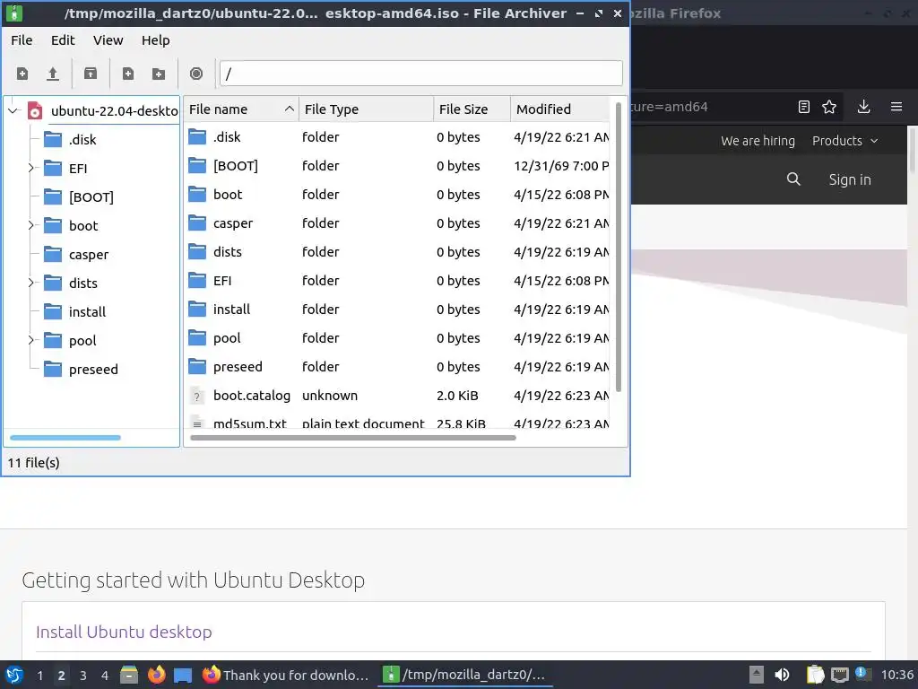
Task: Open the Install Ubuntu desktop link
Action: click(x=124, y=632)
